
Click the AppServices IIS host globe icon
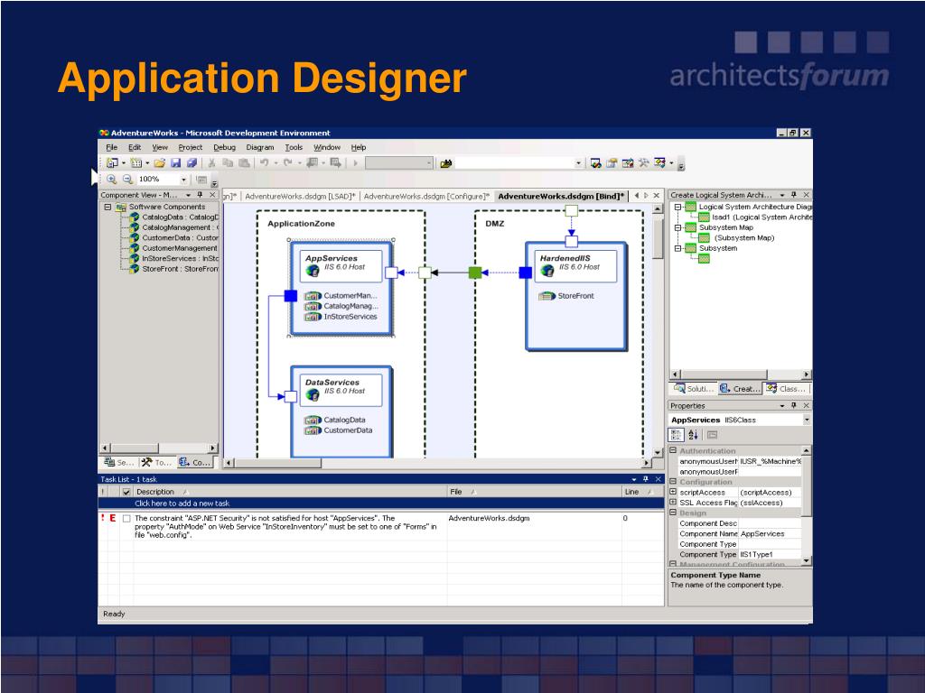(x=313, y=270)
